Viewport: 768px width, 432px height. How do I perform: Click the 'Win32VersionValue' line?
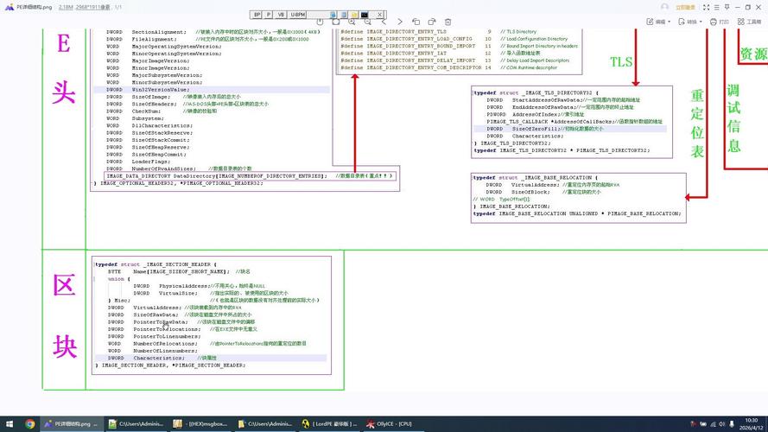(x=211, y=90)
